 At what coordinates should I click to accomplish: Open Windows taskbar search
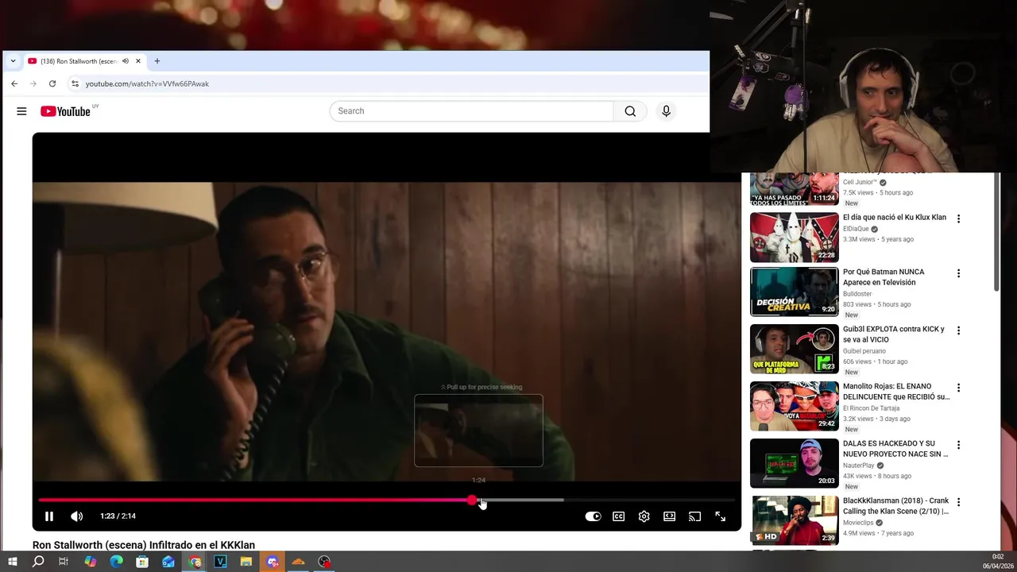click(38, 562)
